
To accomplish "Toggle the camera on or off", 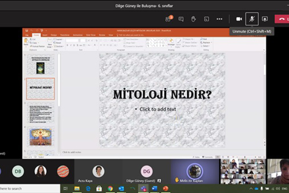I will point(239,19).
